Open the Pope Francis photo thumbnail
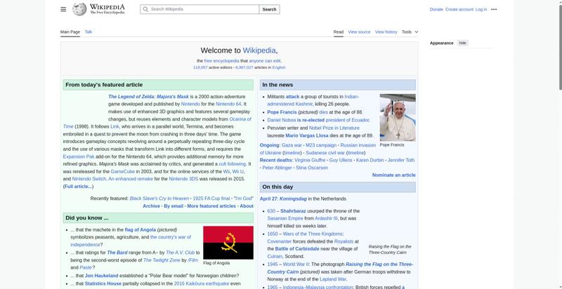The height and width of the screenshot is (289, 562). [398, 117]
